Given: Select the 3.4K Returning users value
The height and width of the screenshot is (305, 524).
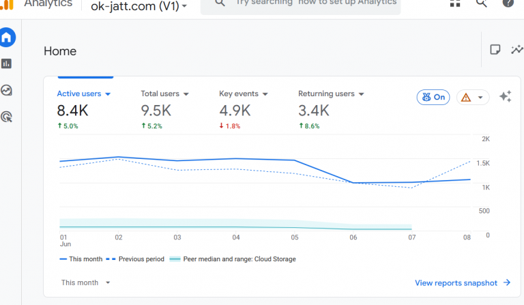Looking at the screenshot, I should [x=313, y=111].
